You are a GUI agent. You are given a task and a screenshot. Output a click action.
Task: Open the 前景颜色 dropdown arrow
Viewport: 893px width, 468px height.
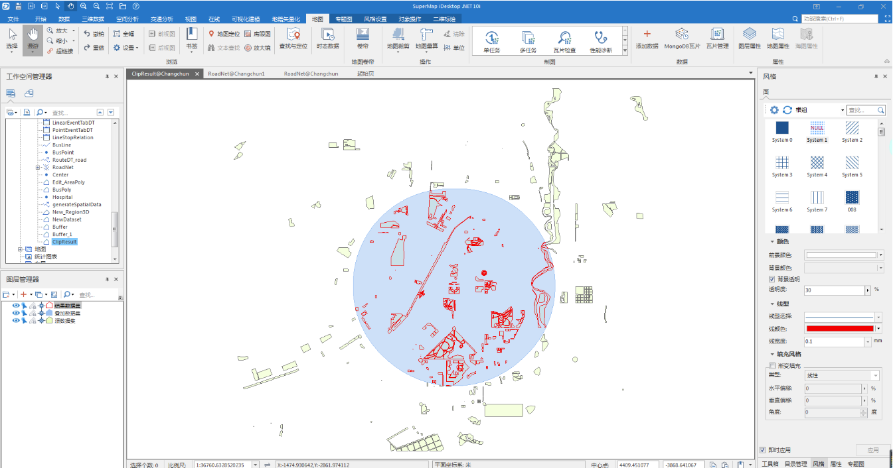881,255
